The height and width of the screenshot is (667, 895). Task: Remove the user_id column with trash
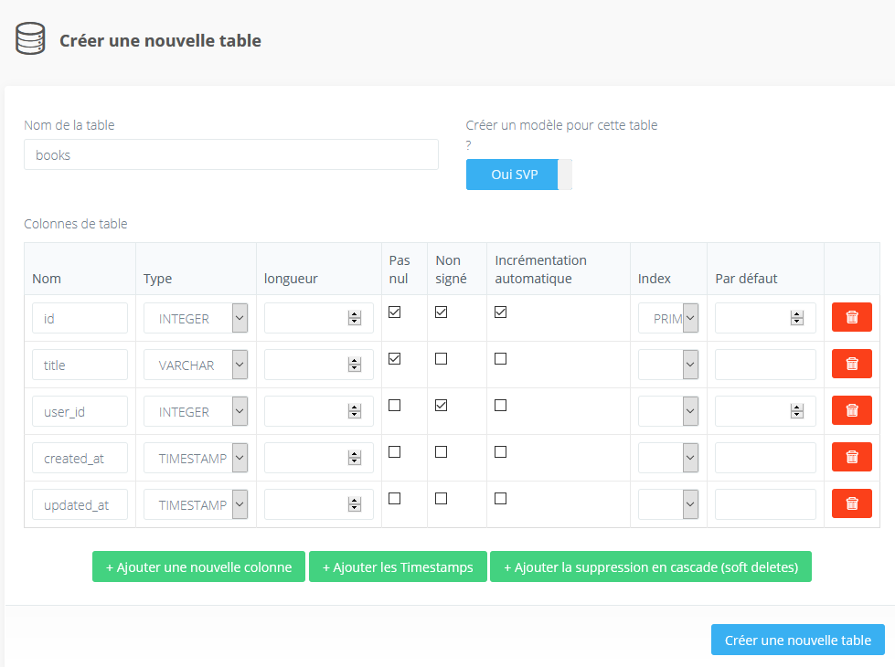pos(851,410)
